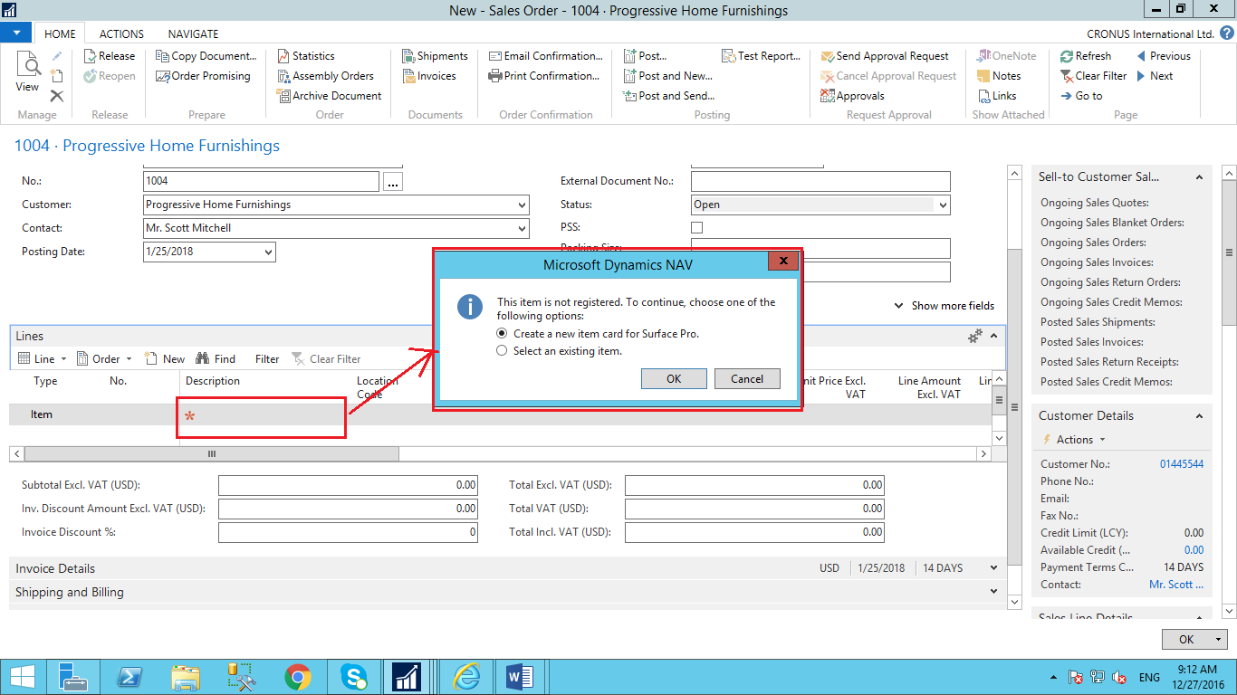Collapse Sell-to Customer Sales factbox

click(1199, 177)
